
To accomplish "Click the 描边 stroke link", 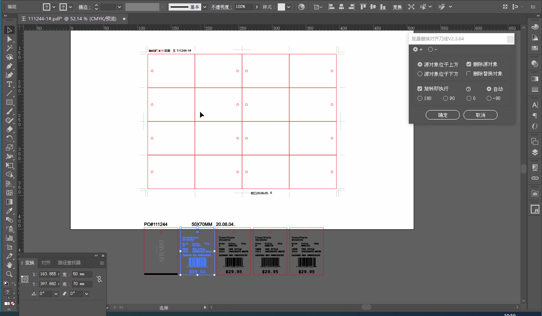I will [84, 7].
